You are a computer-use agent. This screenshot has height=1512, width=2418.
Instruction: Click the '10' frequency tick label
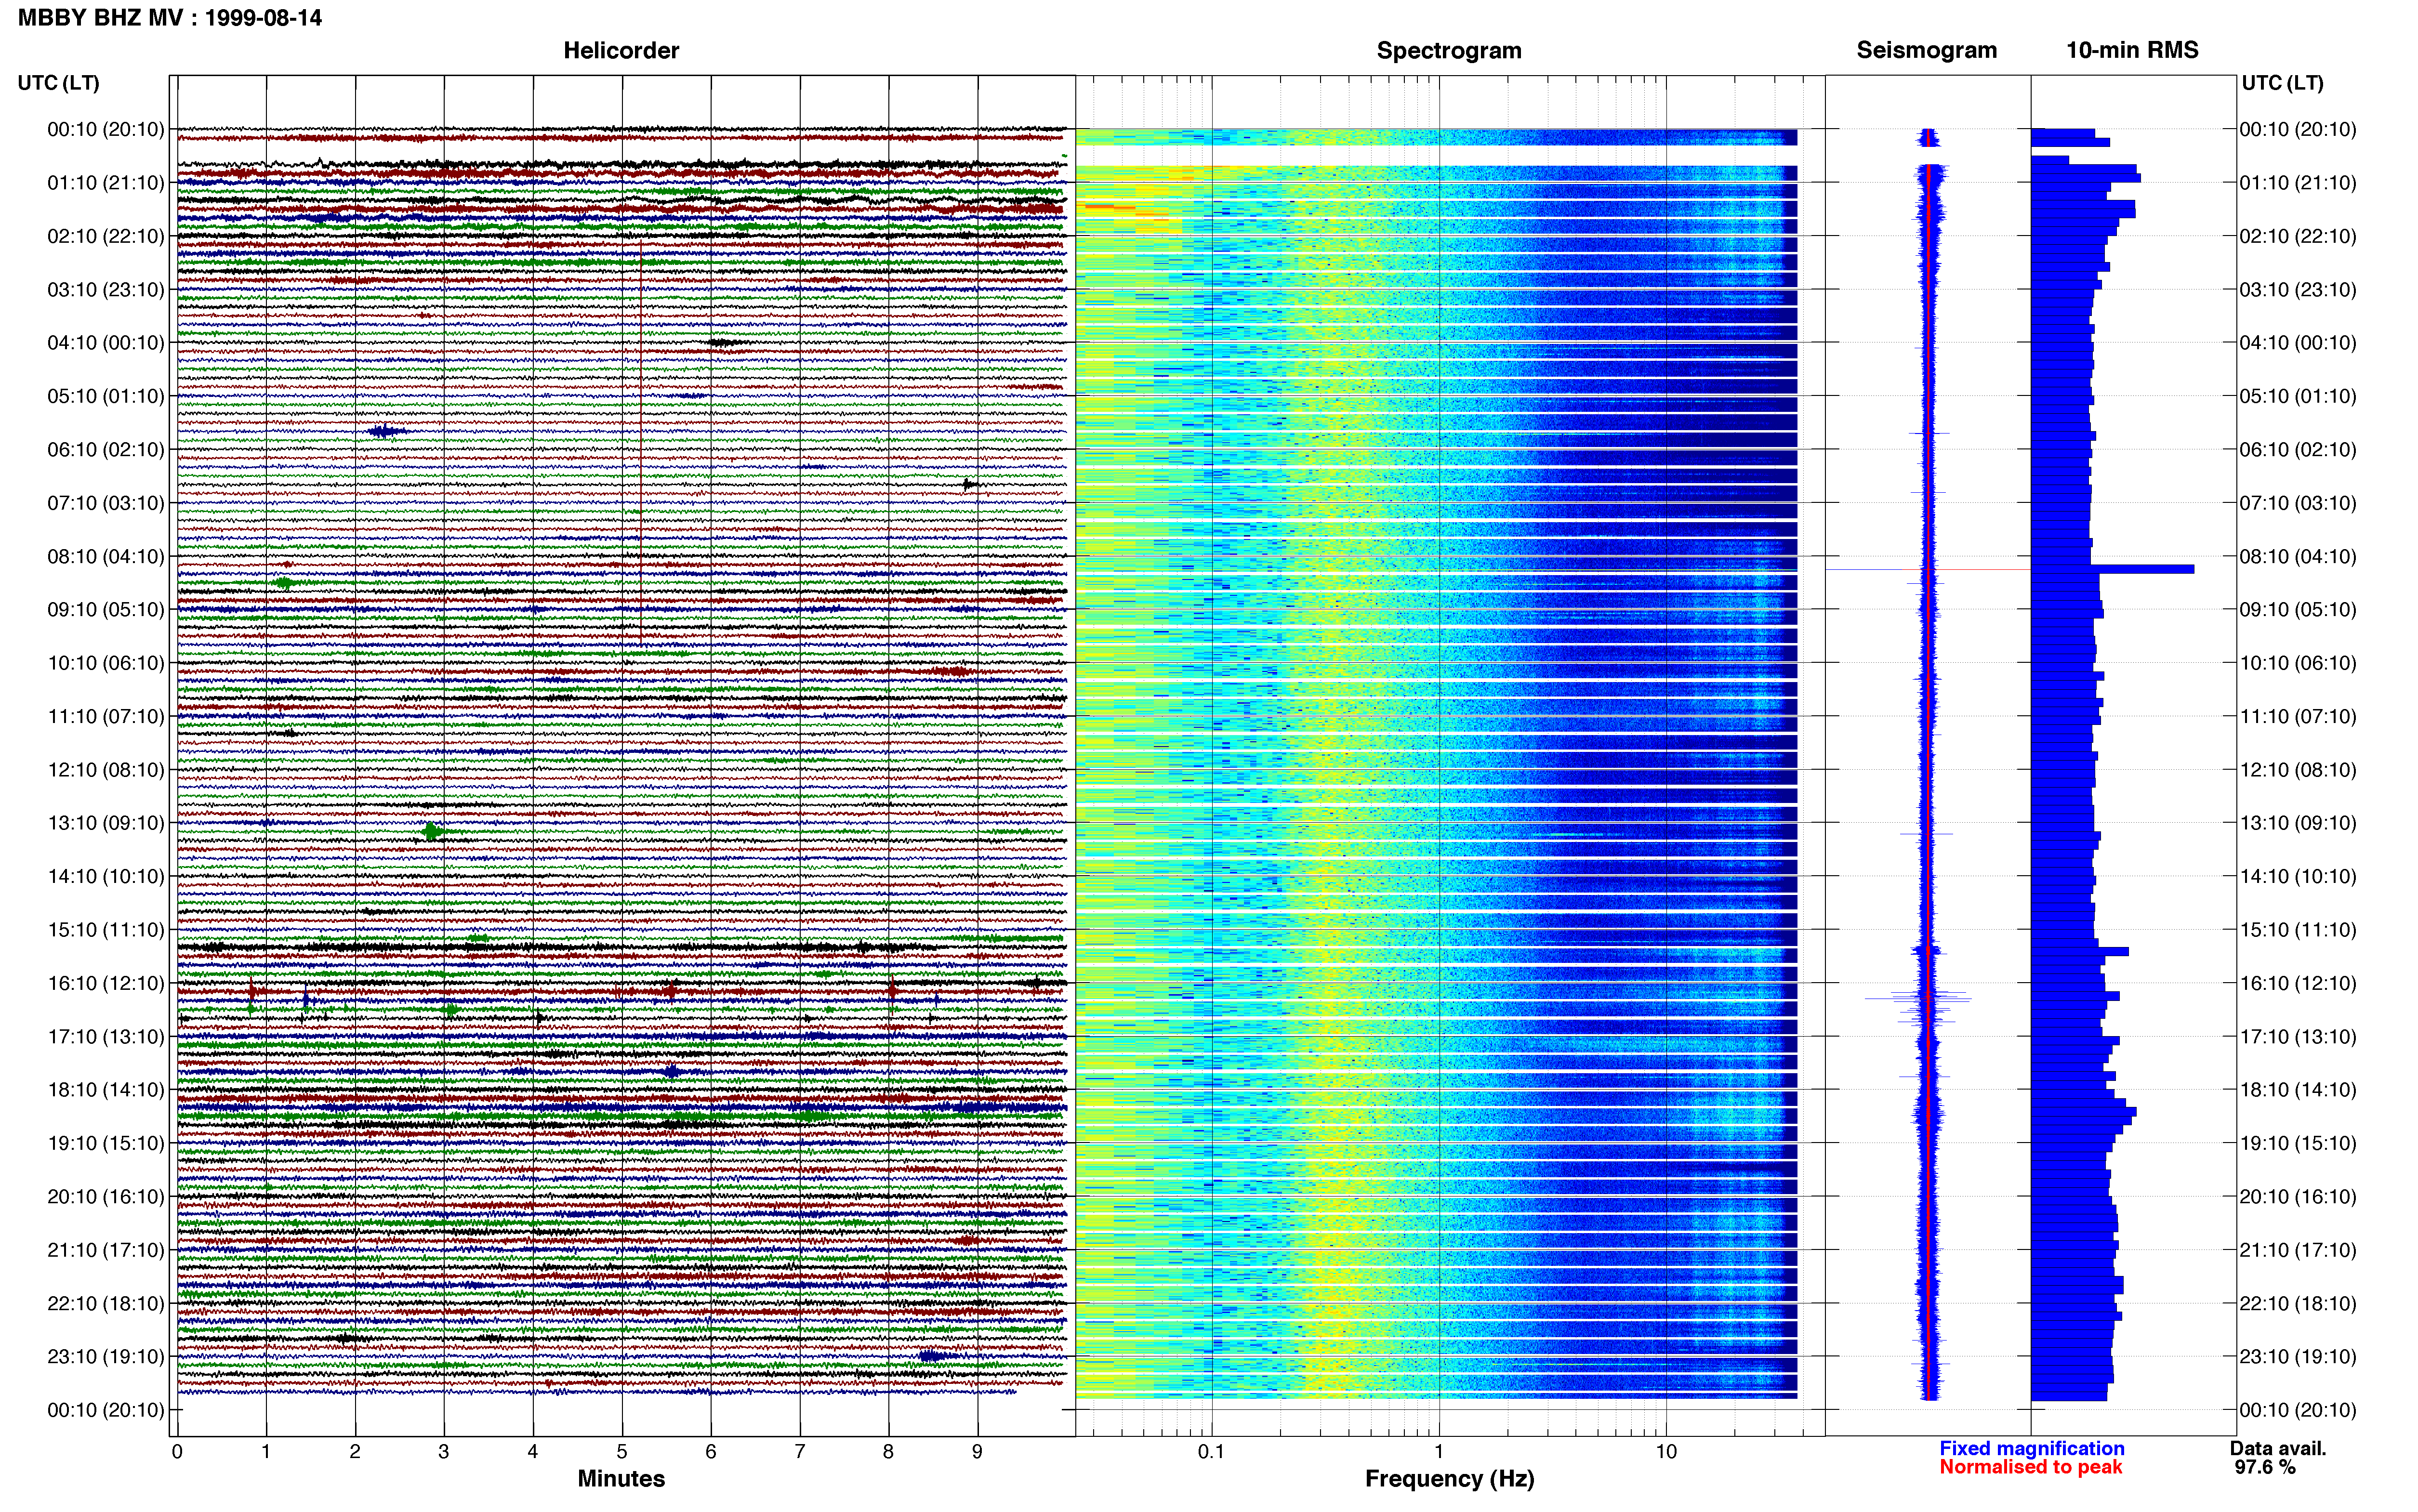point(1665,1451)
